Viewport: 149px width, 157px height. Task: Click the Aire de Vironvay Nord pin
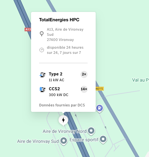[x=91, y=131]
